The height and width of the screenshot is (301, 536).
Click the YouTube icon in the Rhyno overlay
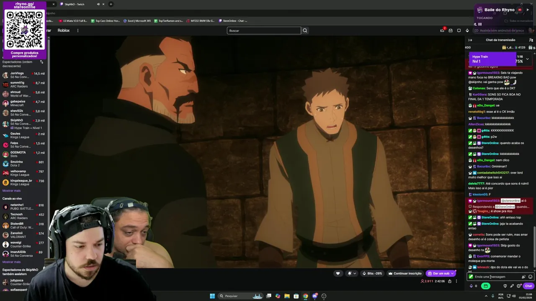pyautogui.click(x=520, y=10)
